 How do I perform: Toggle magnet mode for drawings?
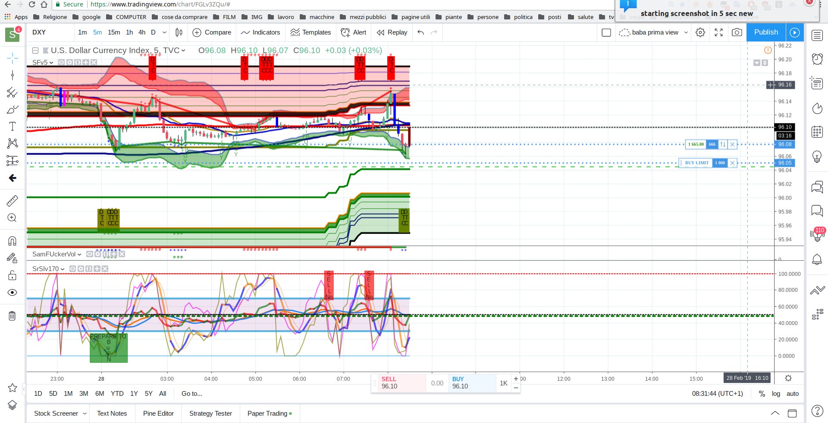12,241
